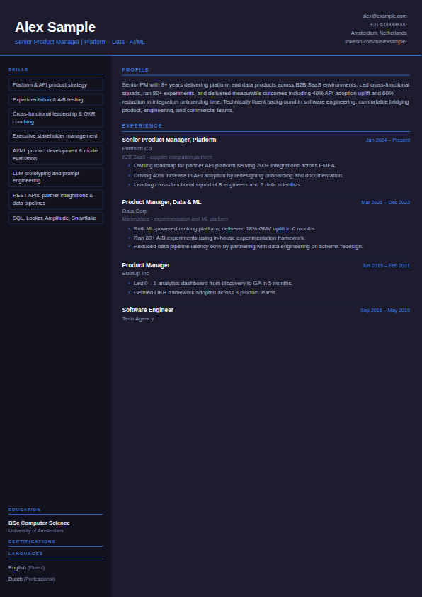Click the Senior Product Manager, Platform job title
Screen dimensions: 422x597
[x=169, y=140]
